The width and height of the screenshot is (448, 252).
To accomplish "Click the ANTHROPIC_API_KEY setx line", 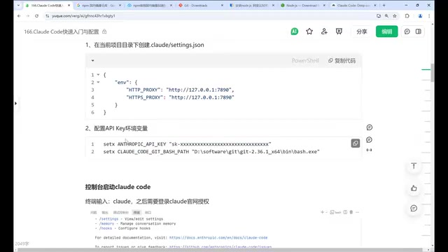I will 187,144.
